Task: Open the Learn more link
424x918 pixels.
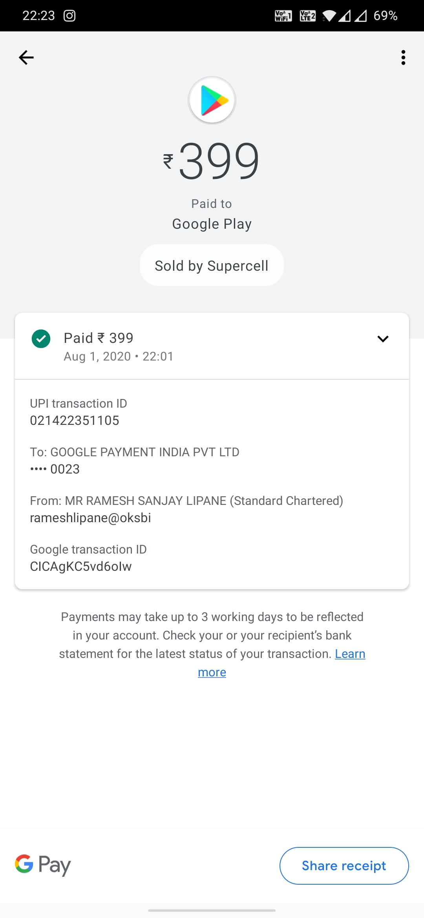Action: point(350,654)
